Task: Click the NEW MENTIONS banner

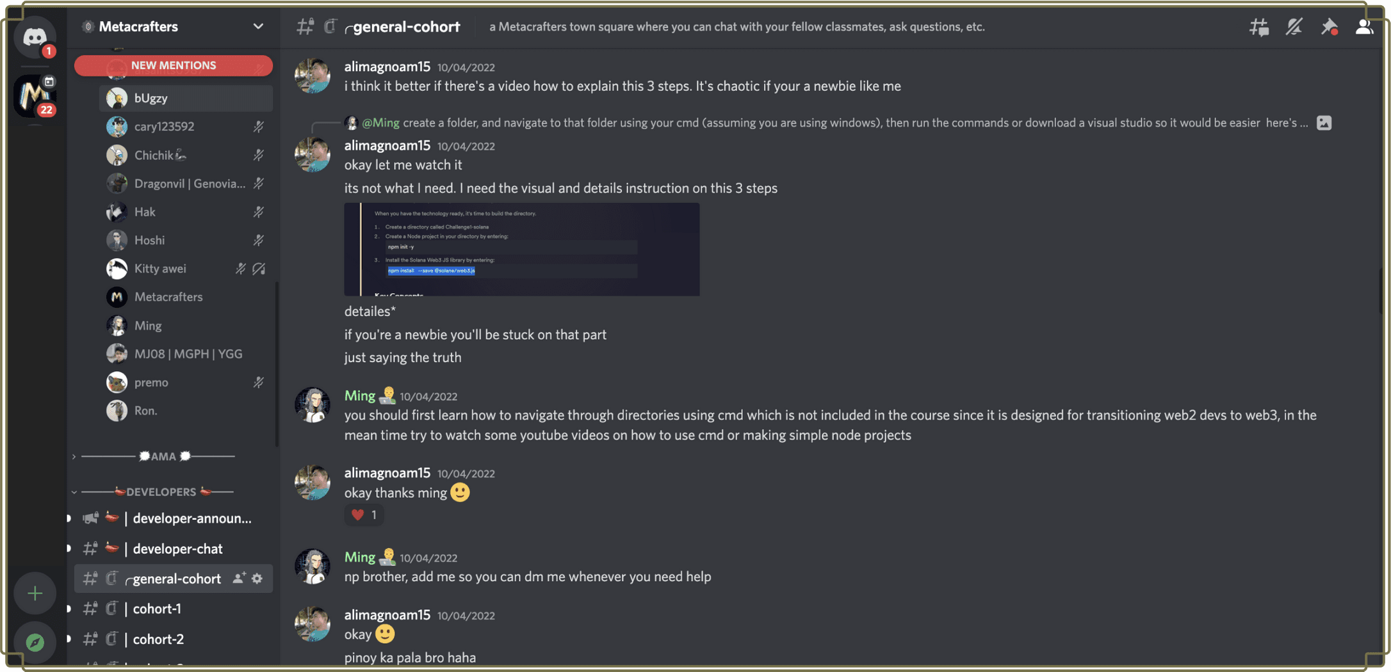Action: pos(174,65)
